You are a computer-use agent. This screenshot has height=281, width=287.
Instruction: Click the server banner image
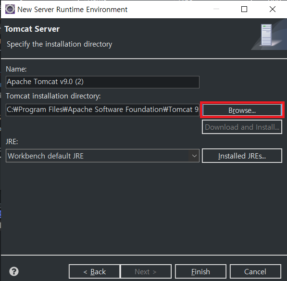pyautogui.click(x=268, y=35)
